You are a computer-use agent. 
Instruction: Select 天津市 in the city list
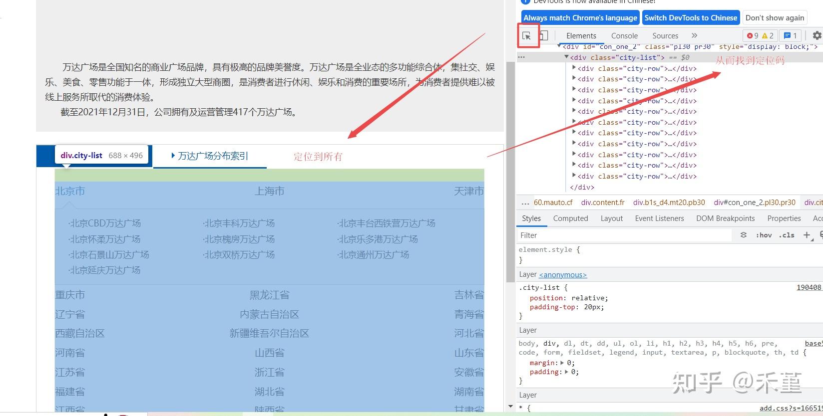pyautogui.click(x=469, y=191)
